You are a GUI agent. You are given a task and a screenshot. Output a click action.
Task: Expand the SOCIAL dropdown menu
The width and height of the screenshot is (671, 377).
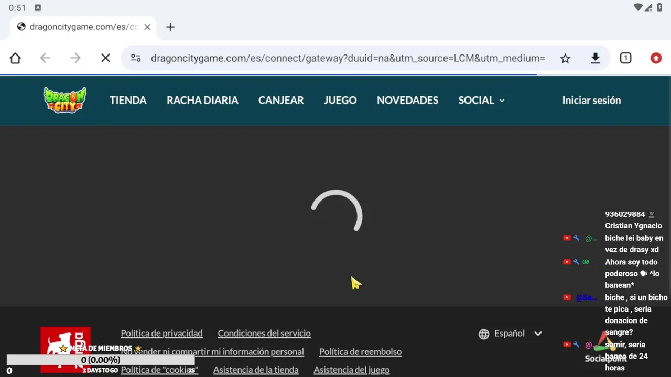click(x=481, y=100)
